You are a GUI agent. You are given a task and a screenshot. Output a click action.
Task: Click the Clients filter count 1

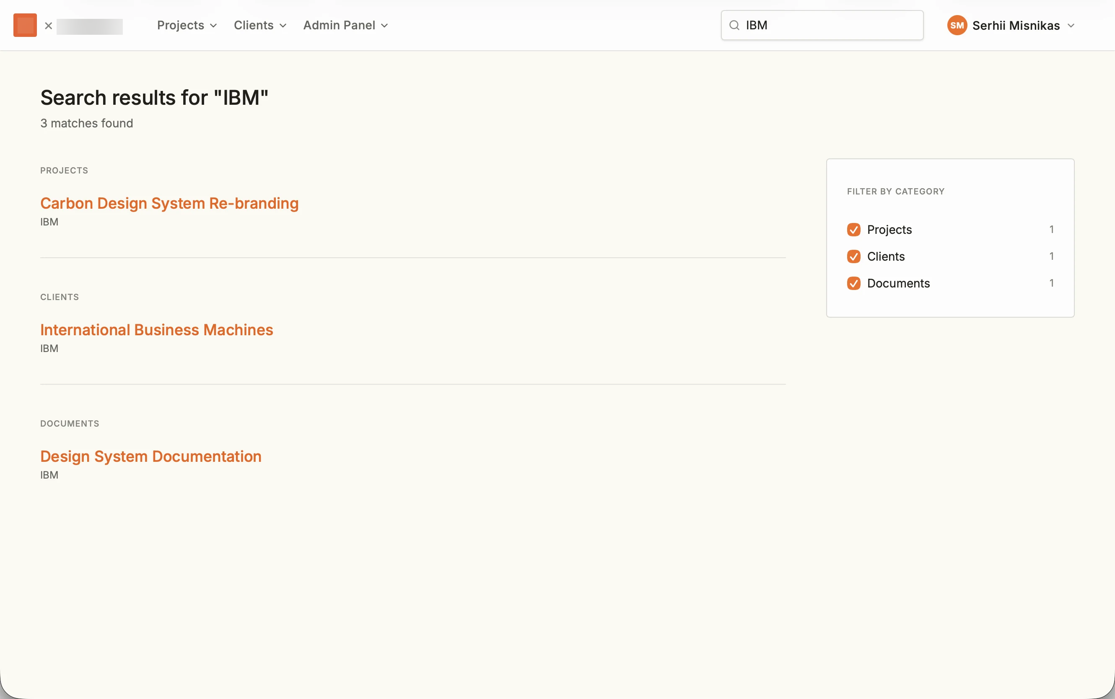point(1051,256)
